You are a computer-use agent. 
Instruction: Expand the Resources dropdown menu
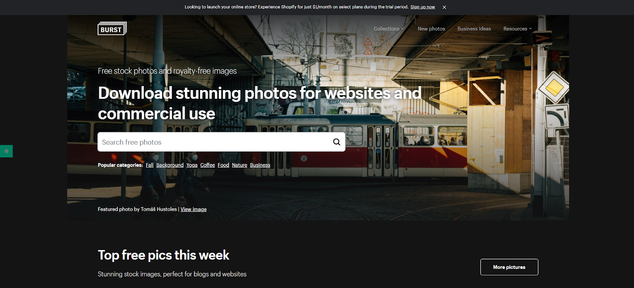click(518, 29)
